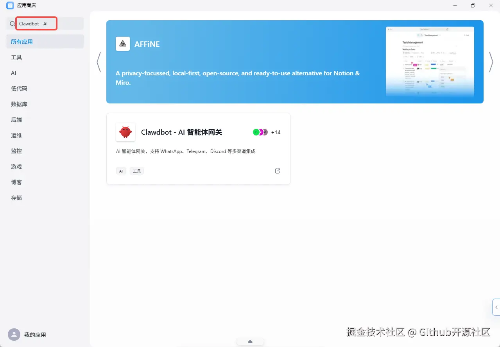The image size is (500, 347).
Task: Click the 应用商店 app icon in title bar
Action: click(10, 5)
